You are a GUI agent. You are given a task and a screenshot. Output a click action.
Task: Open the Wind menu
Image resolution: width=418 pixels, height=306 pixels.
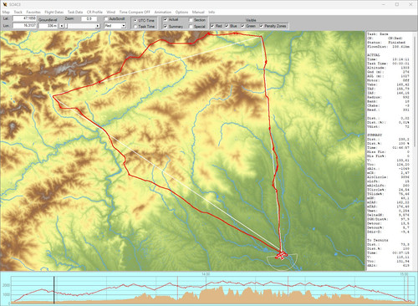click(x=110, y=13)
